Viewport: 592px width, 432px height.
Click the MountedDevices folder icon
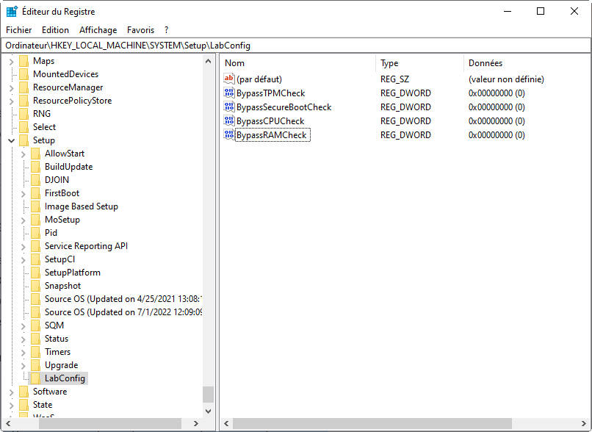(24, 74)
